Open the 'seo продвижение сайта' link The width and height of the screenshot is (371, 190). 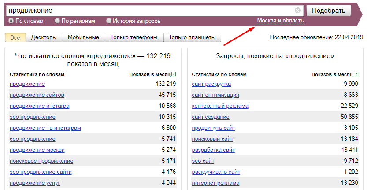coord(41,172)
